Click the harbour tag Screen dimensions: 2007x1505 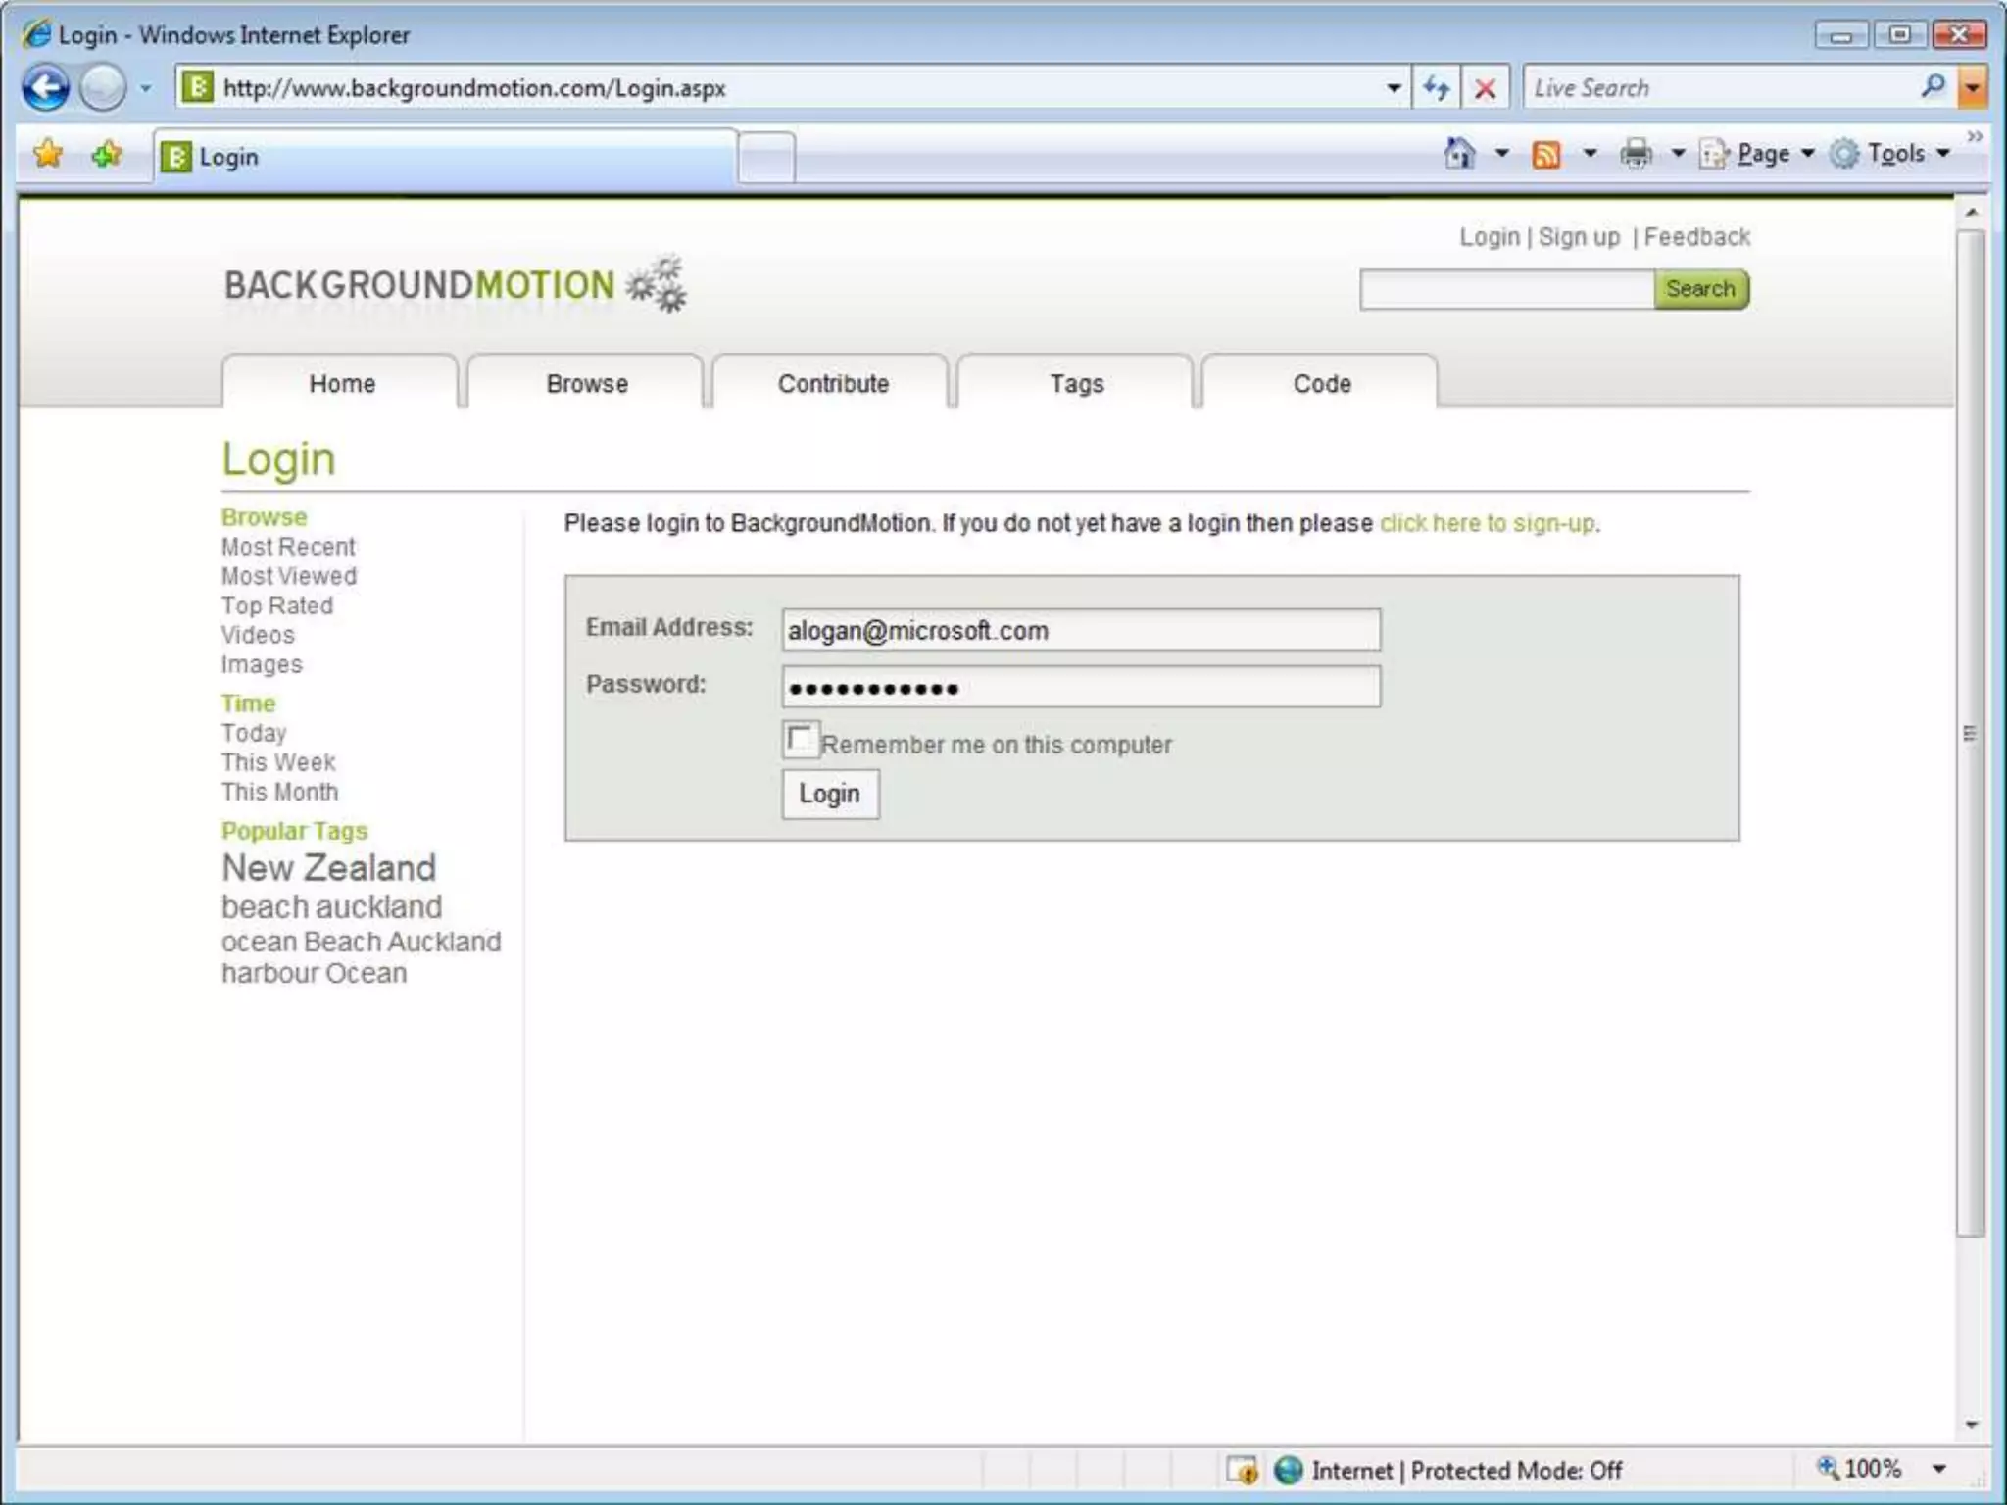(x=269, y=973)
